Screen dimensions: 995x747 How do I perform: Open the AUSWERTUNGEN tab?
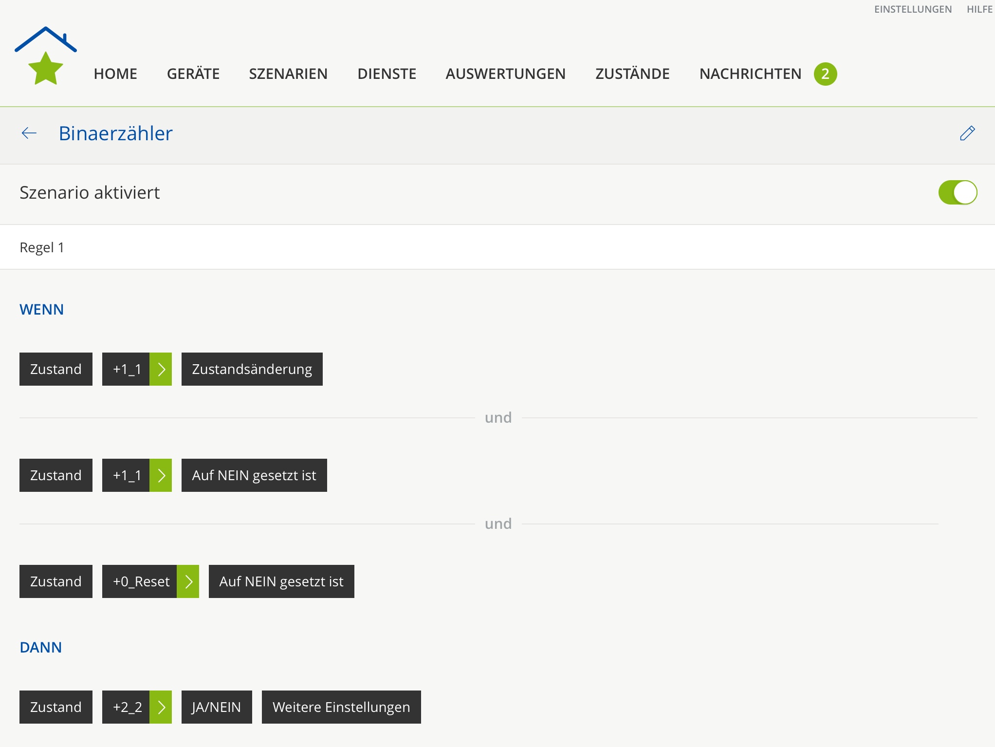click(x=505, y=74)
